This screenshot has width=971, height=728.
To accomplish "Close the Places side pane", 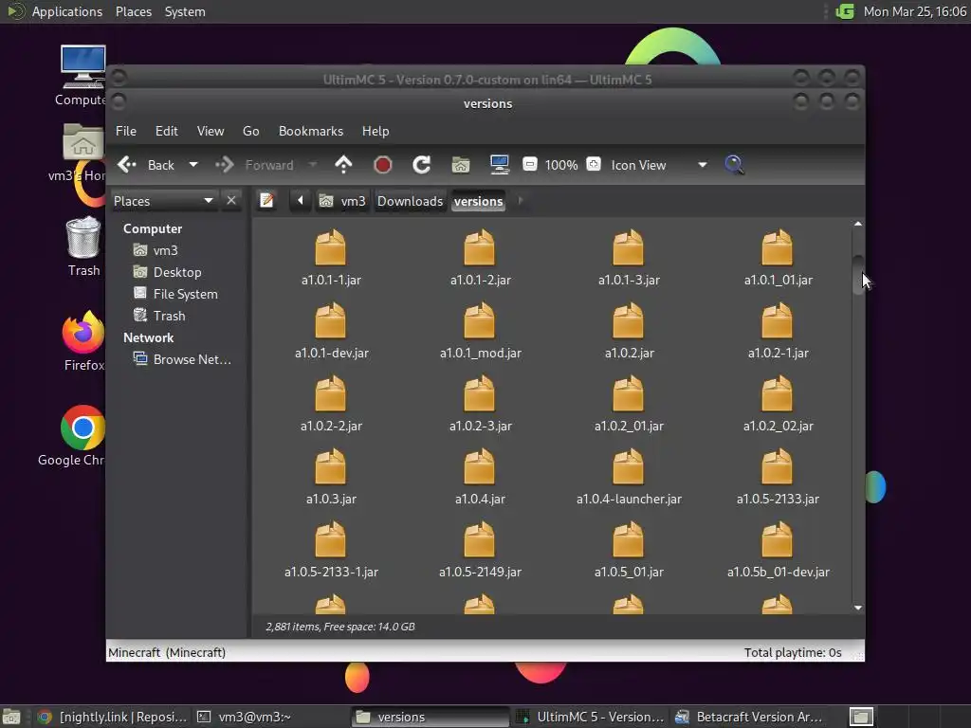I will coord(231,201).
